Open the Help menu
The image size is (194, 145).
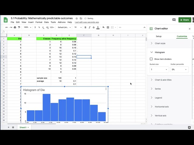click(70, 22)
